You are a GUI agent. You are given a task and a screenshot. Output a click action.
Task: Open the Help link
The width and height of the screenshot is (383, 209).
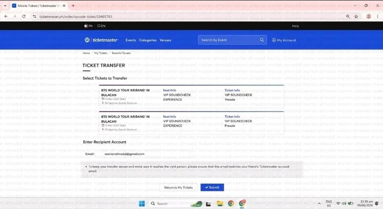[x=295, y=26]
